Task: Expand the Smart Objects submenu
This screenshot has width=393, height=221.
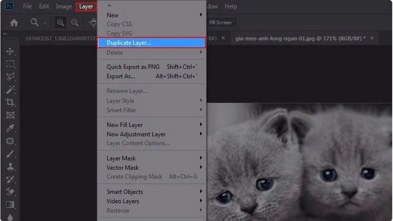Action: [152, 192]
